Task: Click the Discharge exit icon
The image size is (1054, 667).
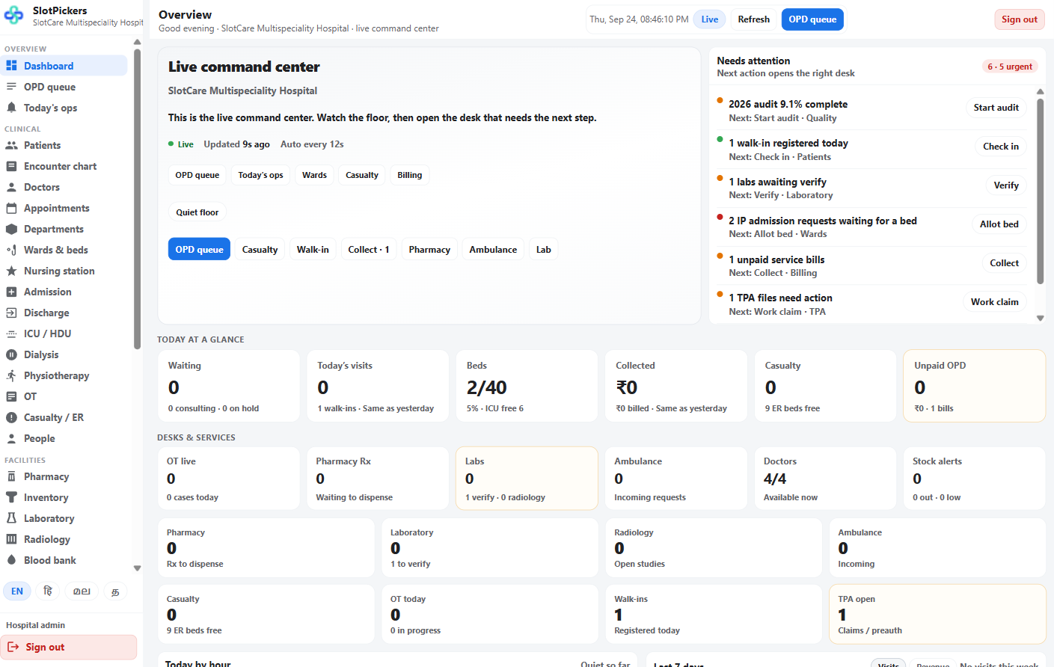Action: (11, 313)
